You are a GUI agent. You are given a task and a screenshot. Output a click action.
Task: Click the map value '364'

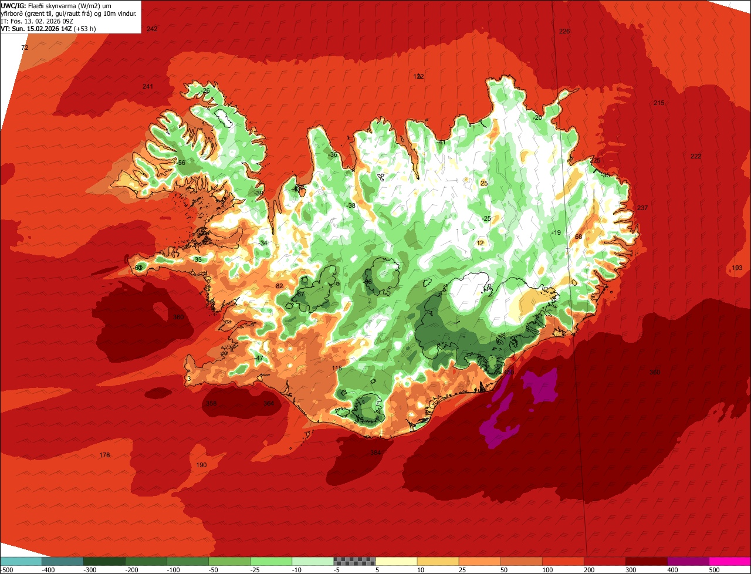(x=269, y=403)
